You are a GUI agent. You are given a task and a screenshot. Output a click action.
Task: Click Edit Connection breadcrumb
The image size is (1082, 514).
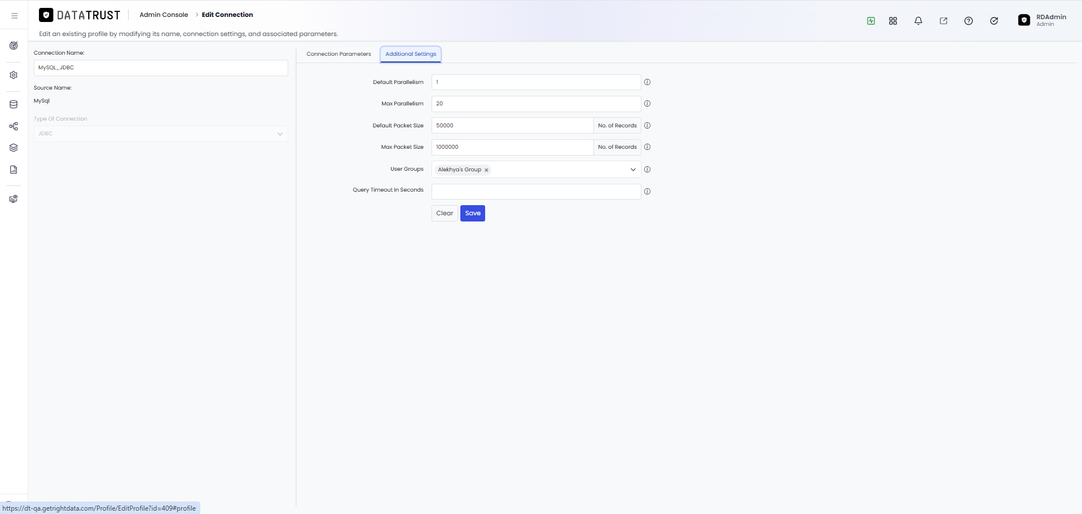click(227, 15)
